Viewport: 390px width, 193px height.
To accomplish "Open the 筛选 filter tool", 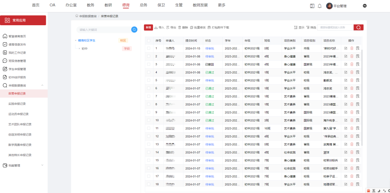I will (x=311, y=27).
